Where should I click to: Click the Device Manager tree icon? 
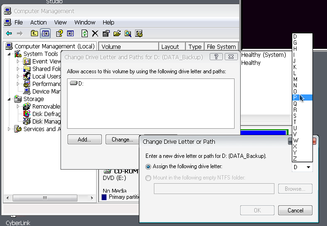(27, 91)
